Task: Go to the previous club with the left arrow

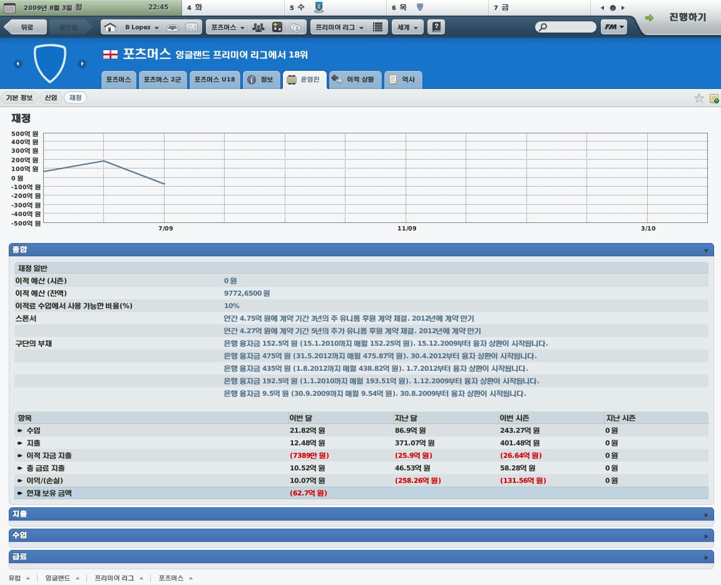Action: [x=18, y=63]
